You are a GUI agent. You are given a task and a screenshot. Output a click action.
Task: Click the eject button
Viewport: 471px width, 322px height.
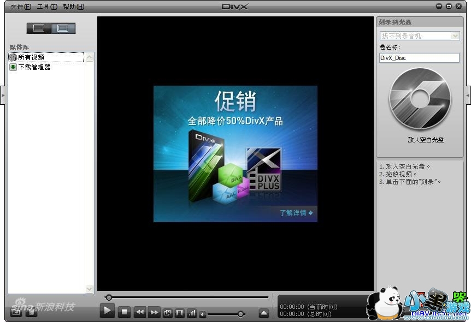[x=264, y=313]
